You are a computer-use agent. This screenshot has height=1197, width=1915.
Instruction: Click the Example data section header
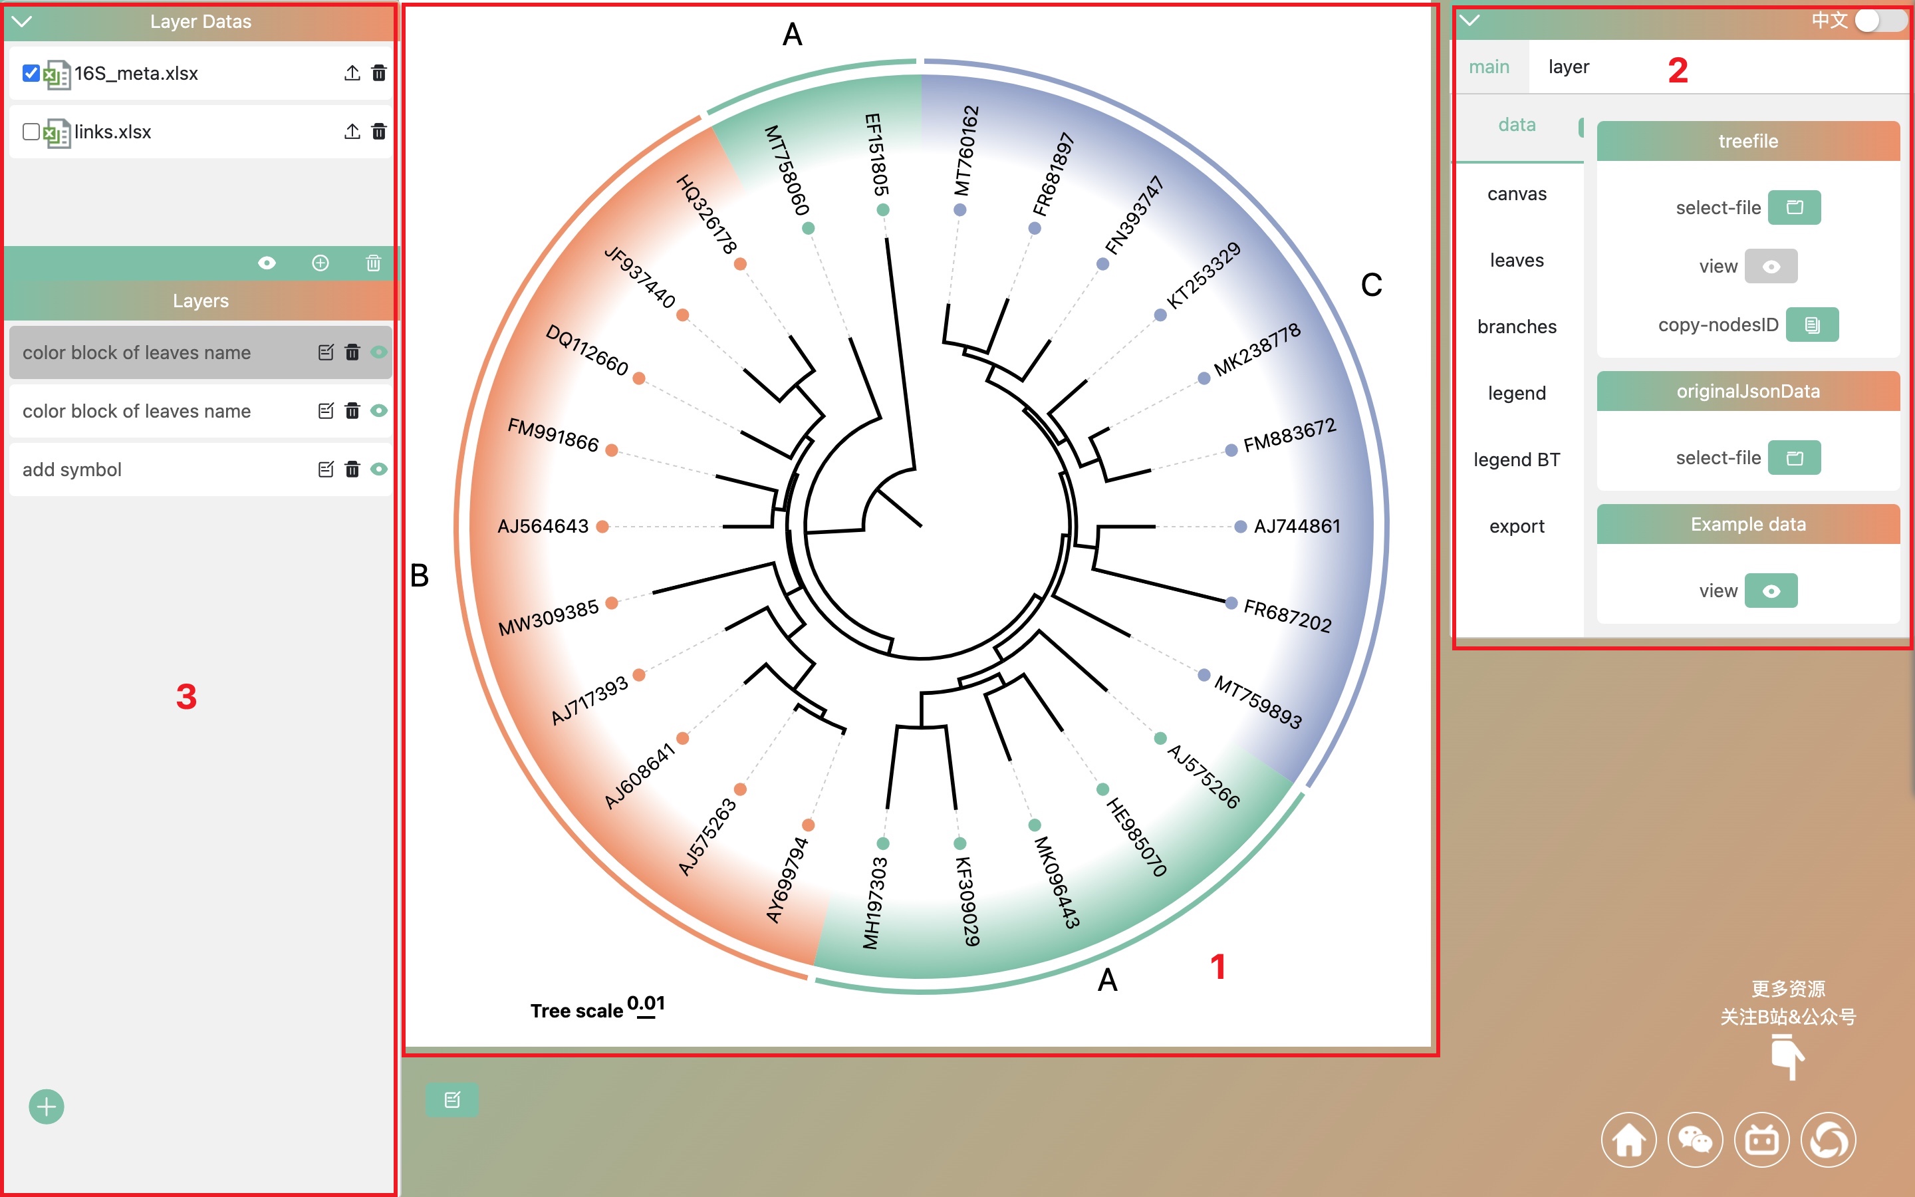tap(1748, 524)
